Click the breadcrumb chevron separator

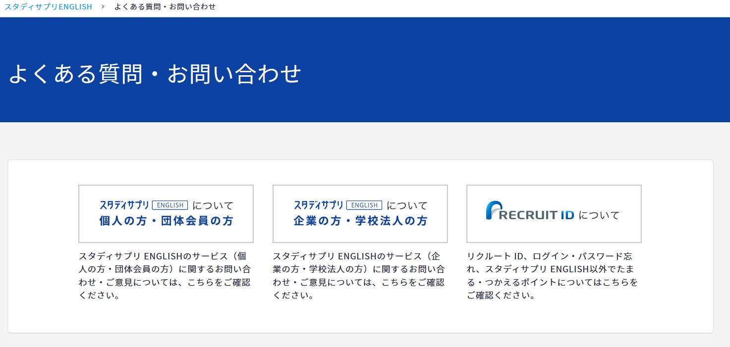click(103, 7)
